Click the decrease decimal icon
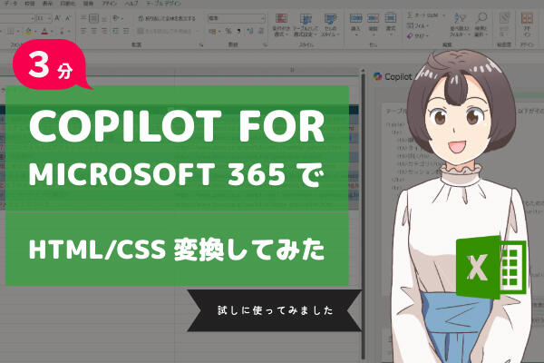The image size is (544, 363). coord(261,32)
